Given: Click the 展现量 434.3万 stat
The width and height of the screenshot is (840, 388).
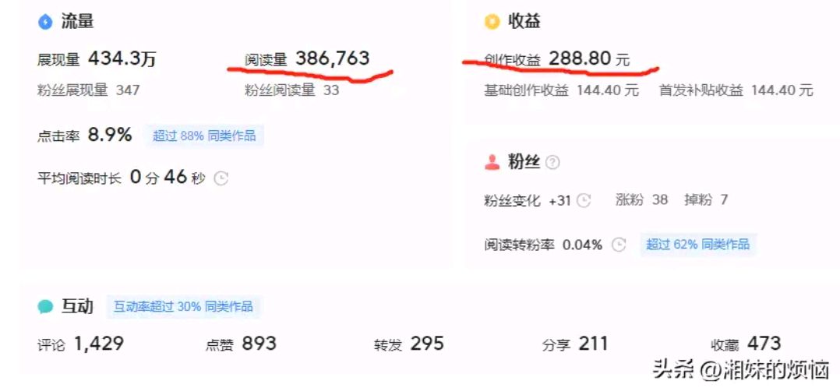Looking at the screenshot, I should click(97, 59).
